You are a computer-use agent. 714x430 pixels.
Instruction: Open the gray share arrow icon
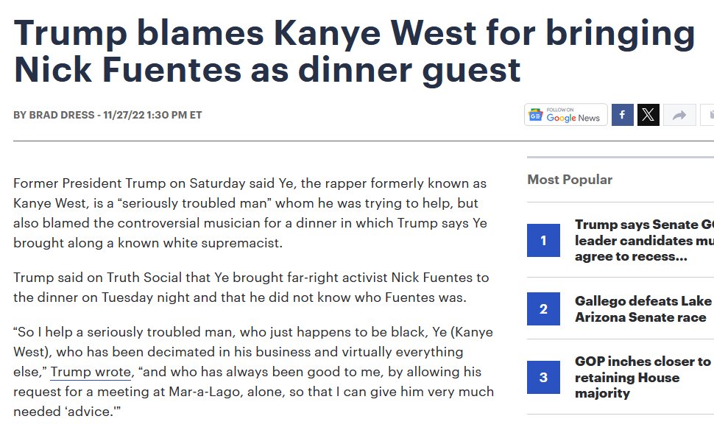[x=679, y=115]
